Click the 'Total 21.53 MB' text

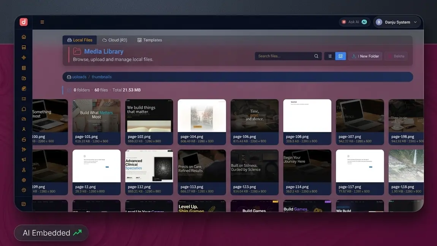pyautogui.click(x=127, y=90)
